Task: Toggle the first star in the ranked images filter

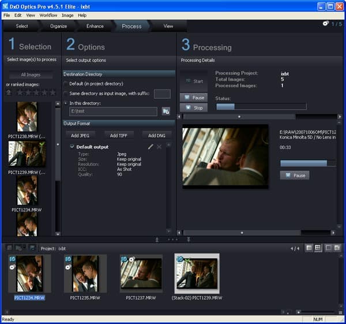Action: [x=20, y=92]
